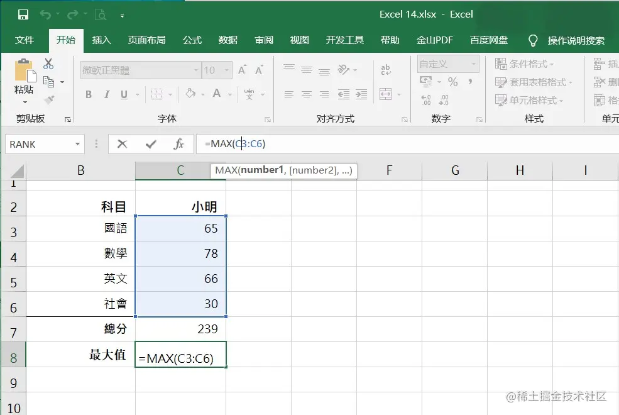Decrease decimal places
Viewport: 619px width, 415px height.
[444, 100]
